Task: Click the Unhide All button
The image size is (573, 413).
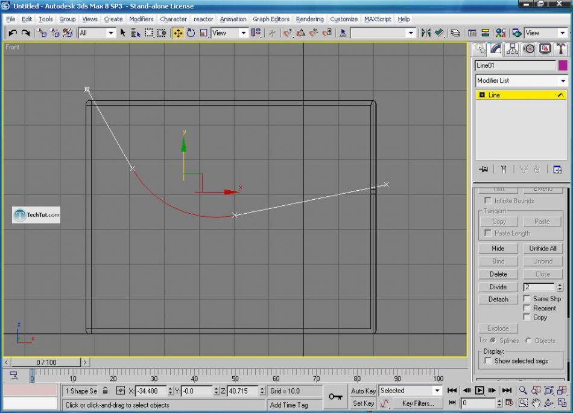Action: pyautogui.click(x=543, y=248)
